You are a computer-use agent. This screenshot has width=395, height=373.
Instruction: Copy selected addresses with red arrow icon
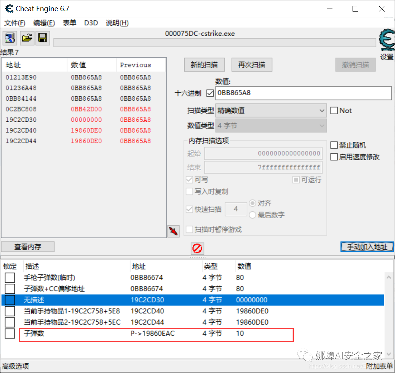pos(173,231)
